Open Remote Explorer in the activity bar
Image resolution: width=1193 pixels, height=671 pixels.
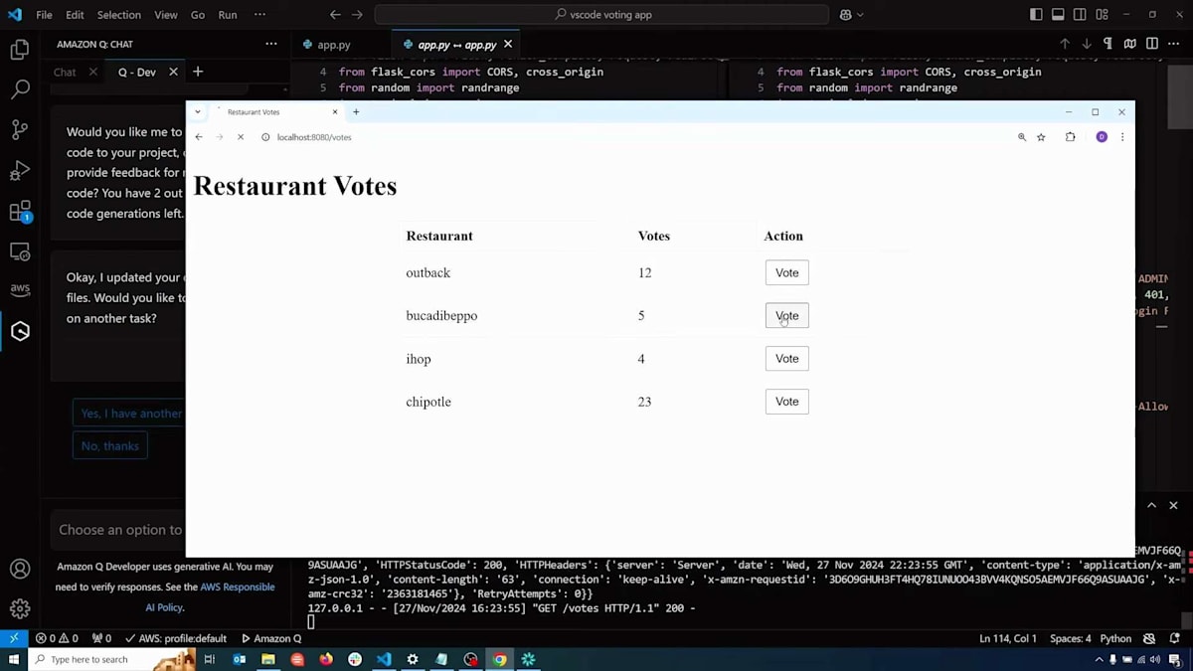(20, 252)
